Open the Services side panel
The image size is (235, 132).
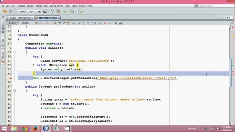click(x=3, y=28)
